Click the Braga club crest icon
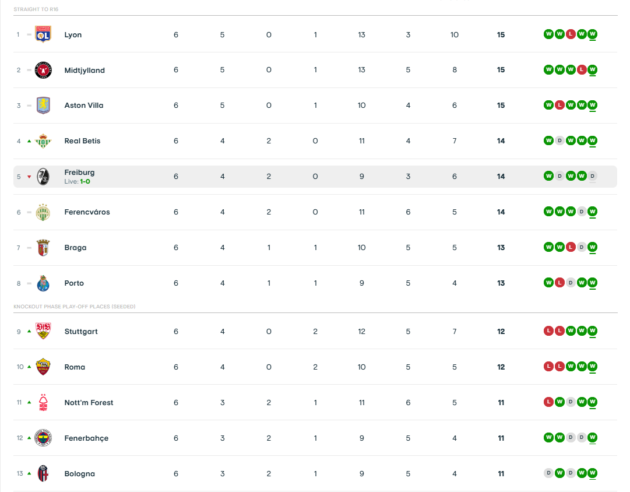The height and width of the screenshot is (492, 630). pos(43,248)
